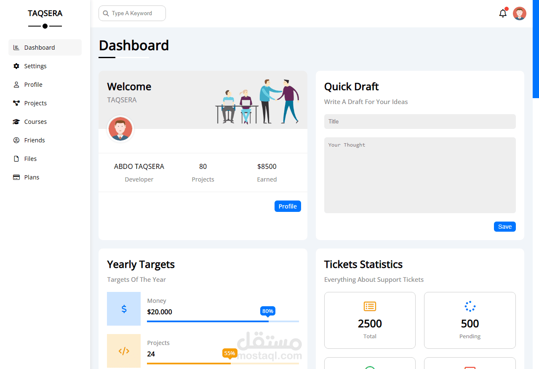The height and width of the screenshot is (369, 539).
Task: Click the Projects diagram icon in sidebar
Action: click(x=16, y=103)
